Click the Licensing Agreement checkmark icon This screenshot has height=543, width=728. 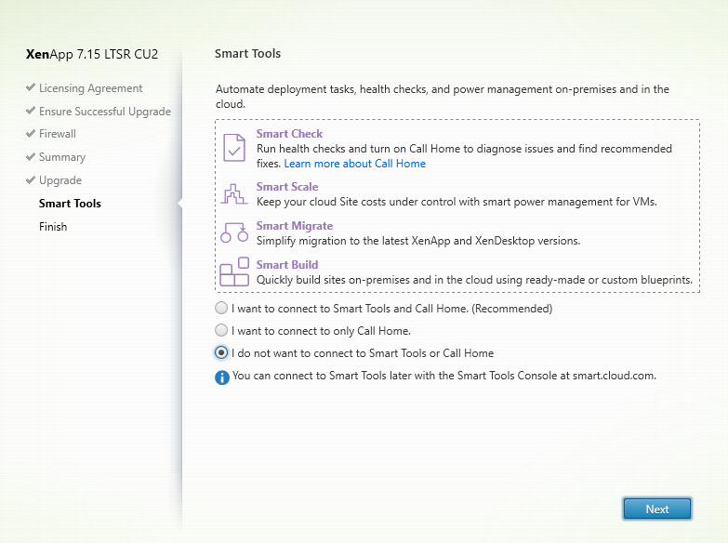pos(31,89)
